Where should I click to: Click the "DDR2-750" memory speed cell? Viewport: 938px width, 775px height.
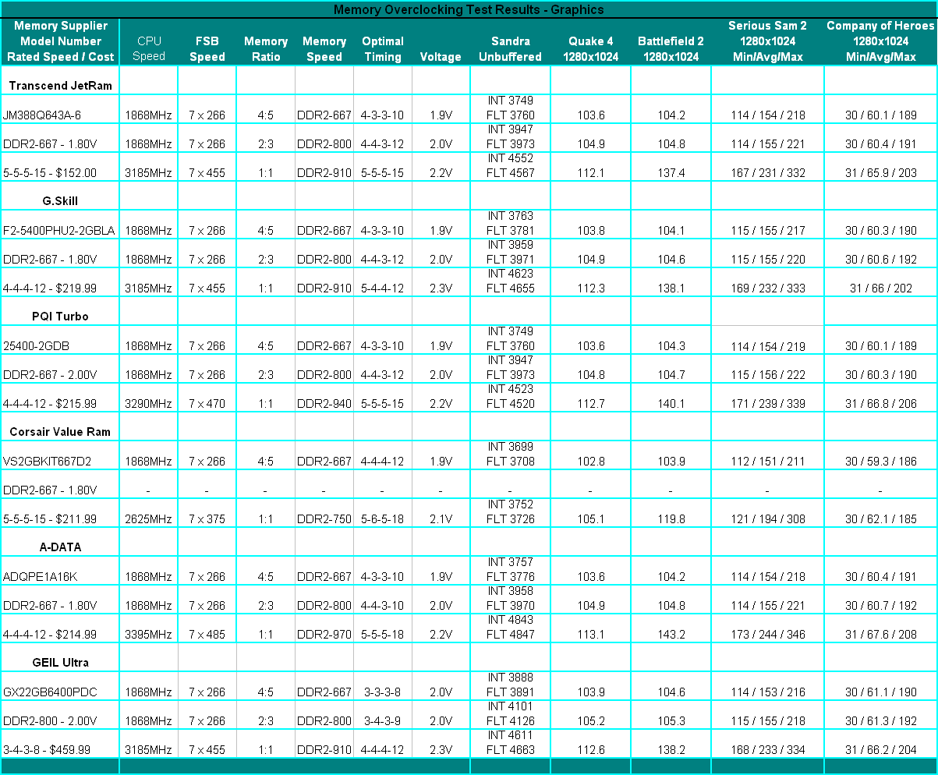pos(324,518)
